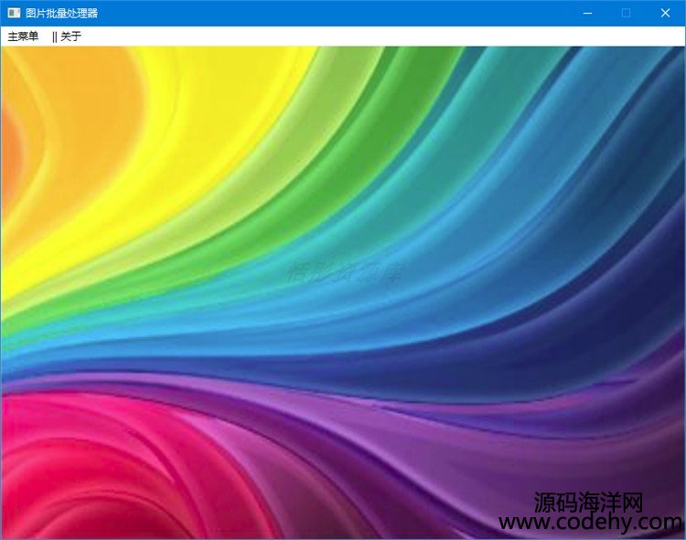The height and width of the screenshot is (540, 686).
Task: Open the 主菜单 menu
Action: 23,37
